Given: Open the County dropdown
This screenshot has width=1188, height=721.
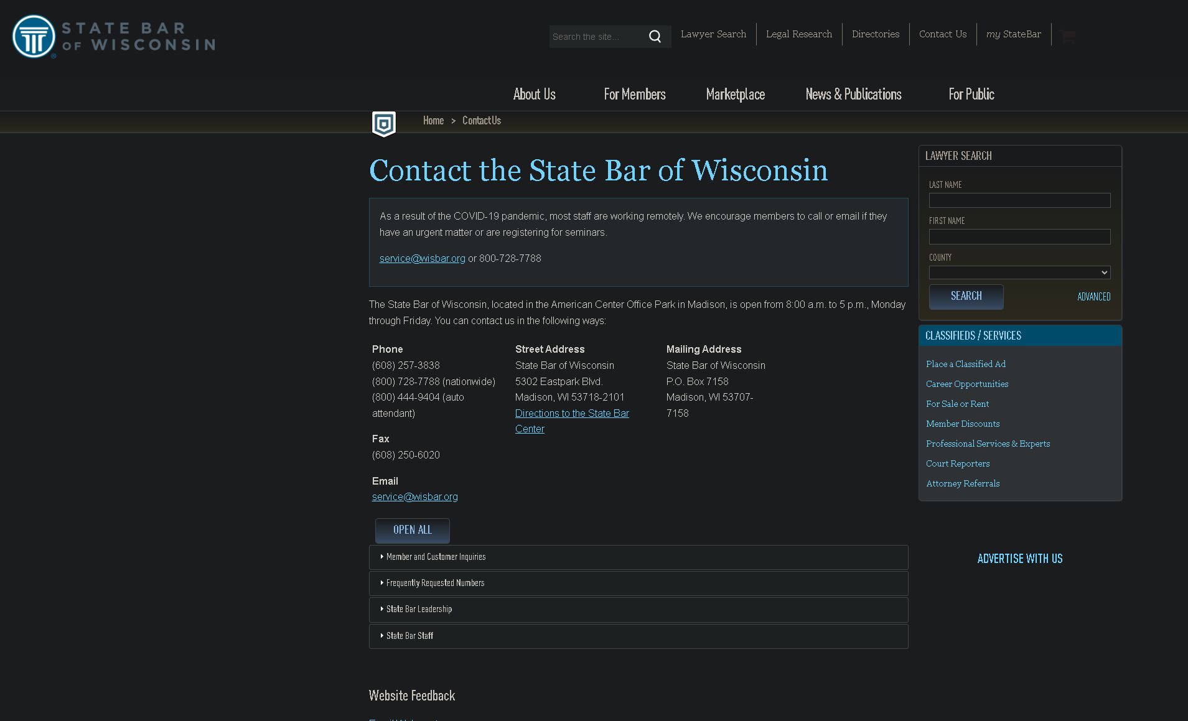Looking at the screenshot, I should tap(1019, 272).
